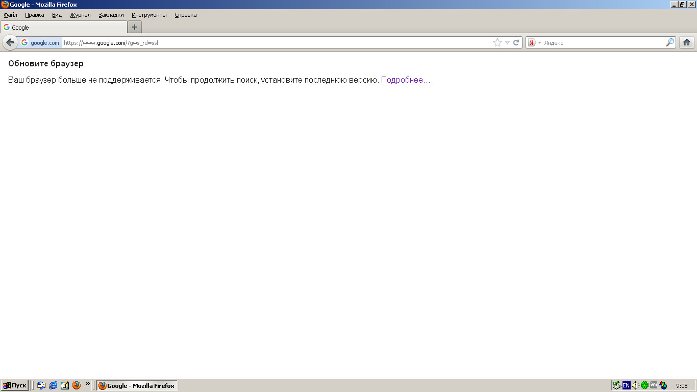The width and height of the screenshot is (697, 392).
Task: Launch Internet Explorer from quick launch
Action: pyautogui.click(x=53, y=385)
